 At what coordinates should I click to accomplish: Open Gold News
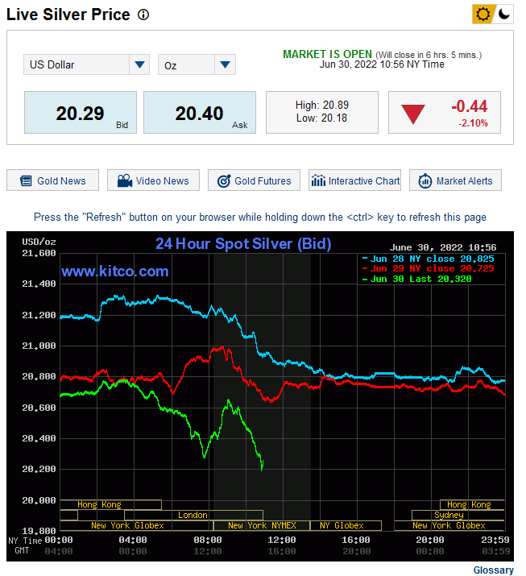coord(52,180)
